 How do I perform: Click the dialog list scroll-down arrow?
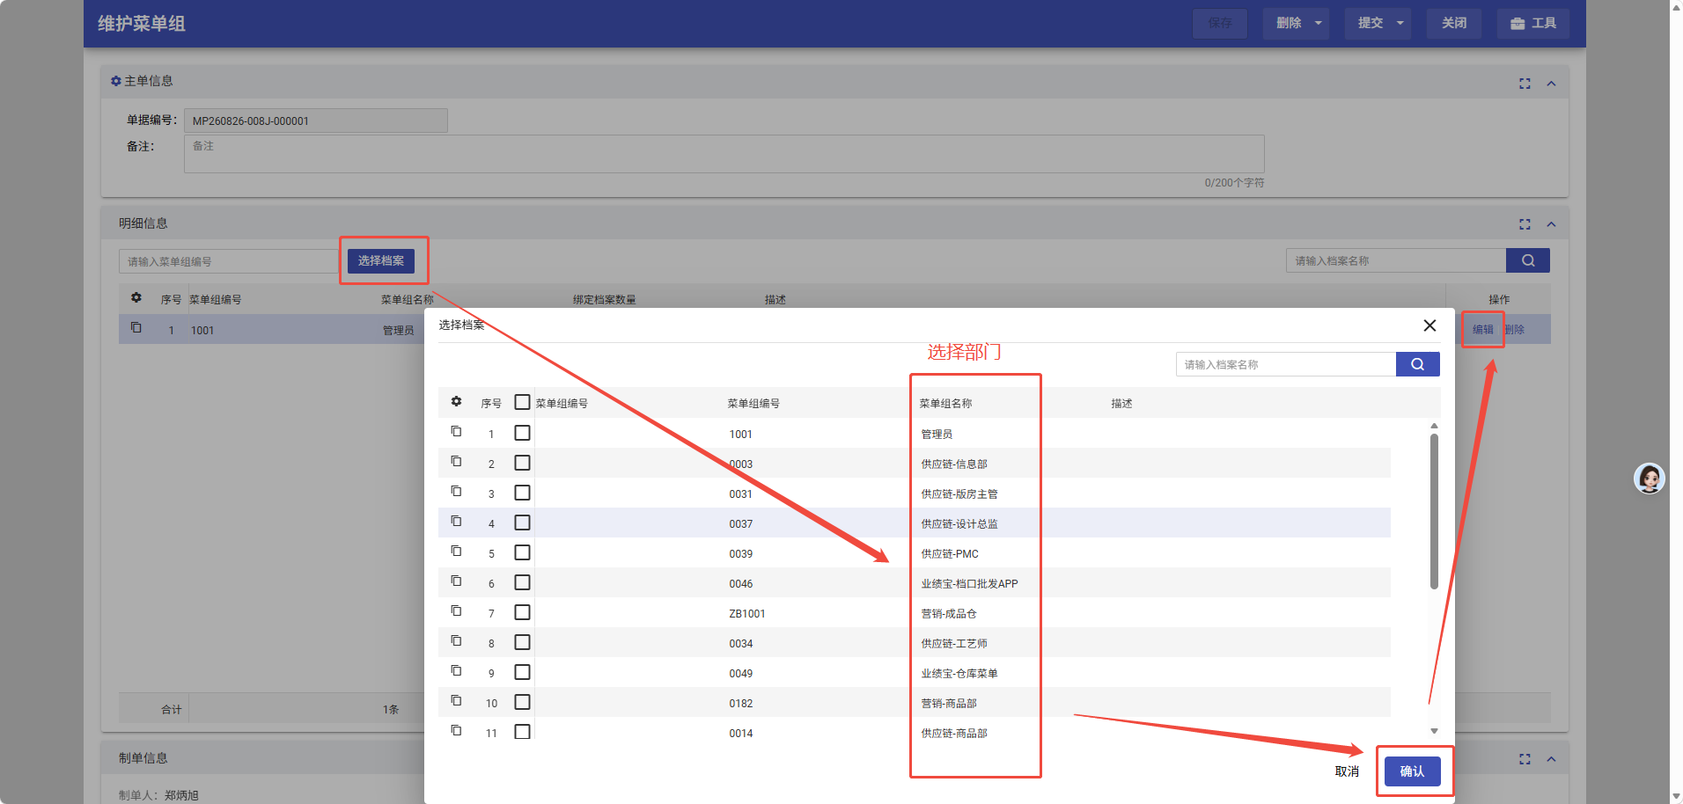(1434, 731)
